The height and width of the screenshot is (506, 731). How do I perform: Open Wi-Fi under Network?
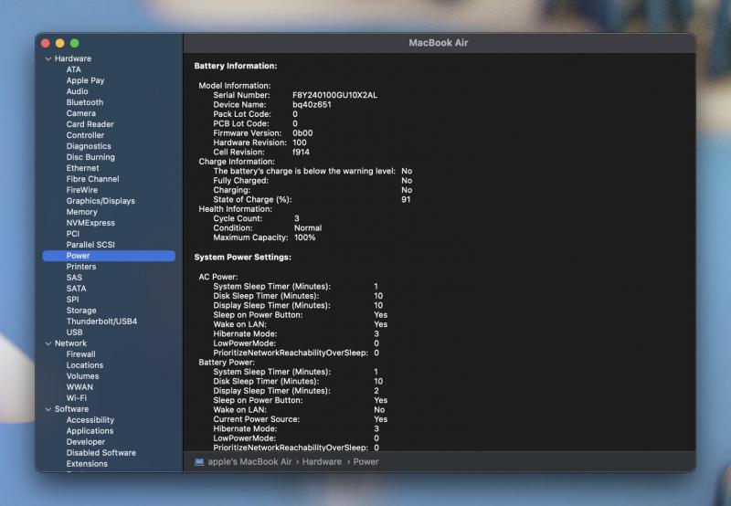[77, 398]
